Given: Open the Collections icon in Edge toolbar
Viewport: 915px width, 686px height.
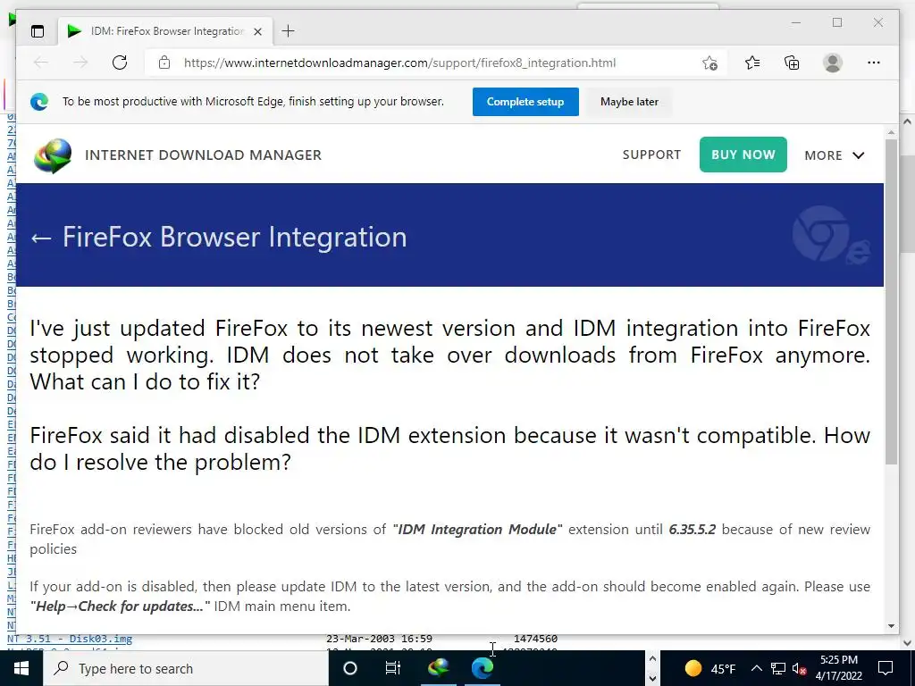Looking at the screenshot, I should 792,63.
